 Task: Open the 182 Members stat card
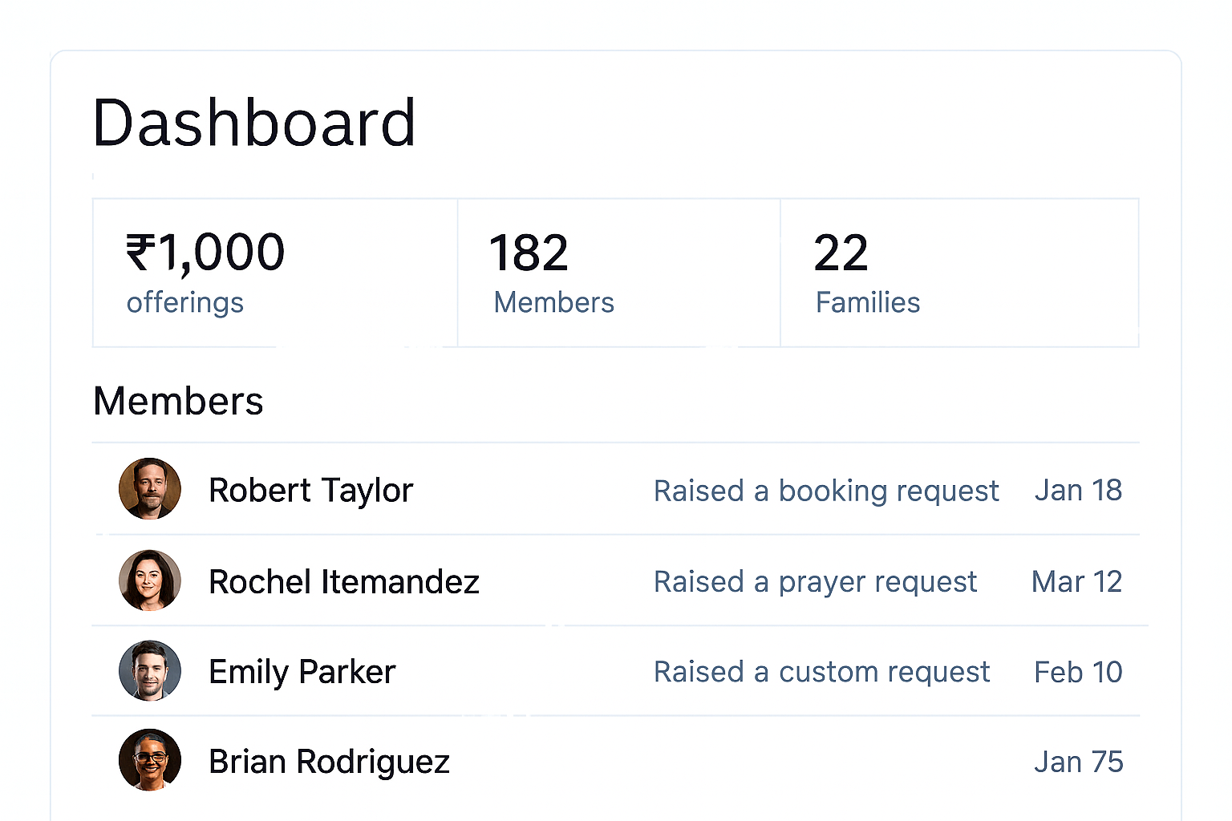(618, 273)
